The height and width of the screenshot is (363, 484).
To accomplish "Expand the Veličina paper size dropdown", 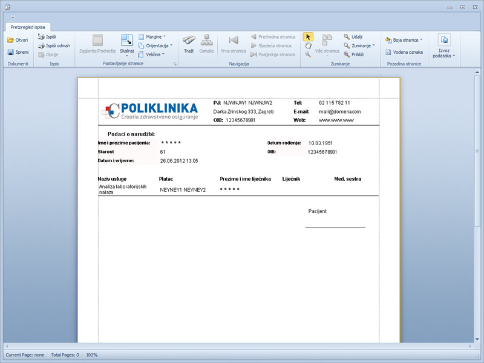I will click(151, 54).
